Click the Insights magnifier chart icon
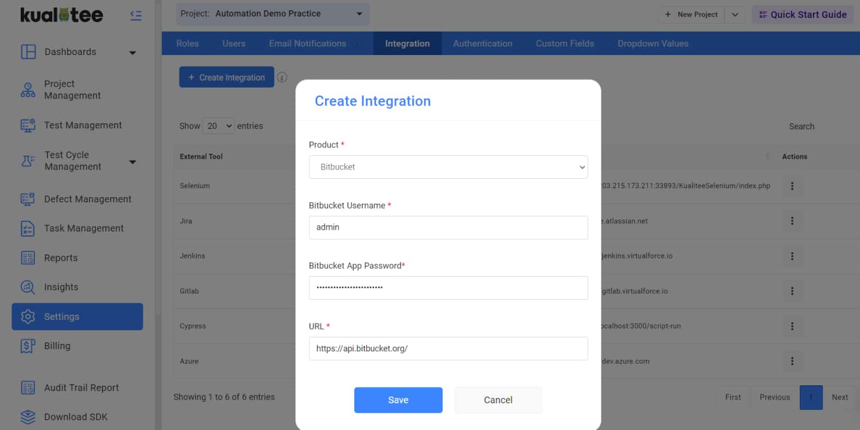The image size is (860, 430). pyautogui.click(x=28, y=287)
